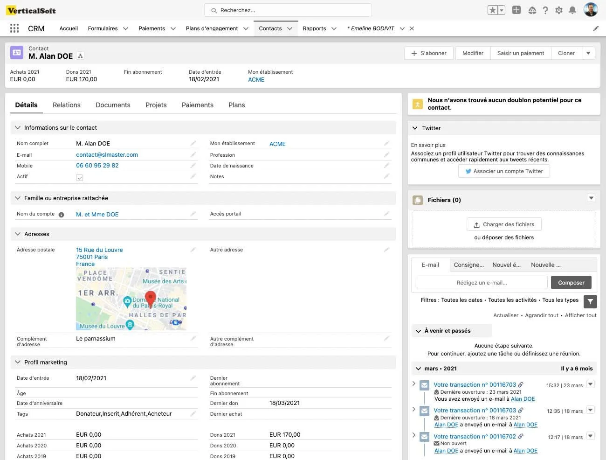Open the Rapports dropdown chevron
Image resolution: width=606 pixels, height=460 pixels.
pyautogui.click(x=334, y=28)
